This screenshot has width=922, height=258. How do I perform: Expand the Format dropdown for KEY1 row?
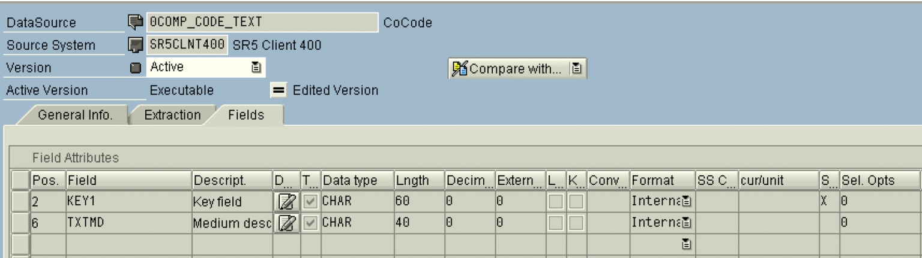pos(685,202)
